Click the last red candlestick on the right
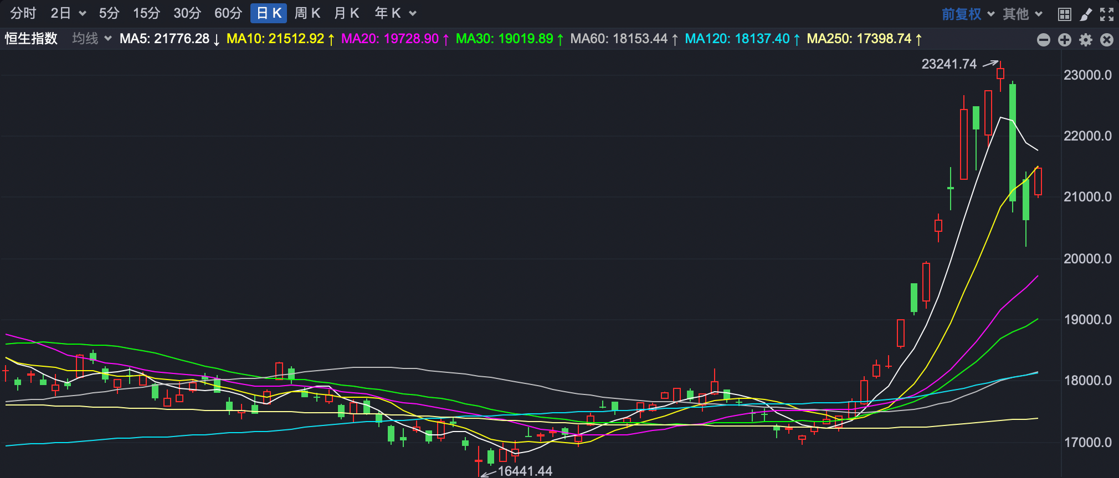Image resolution: width=1119 pixels, height=478 pixels. (x=1038, y=181)
